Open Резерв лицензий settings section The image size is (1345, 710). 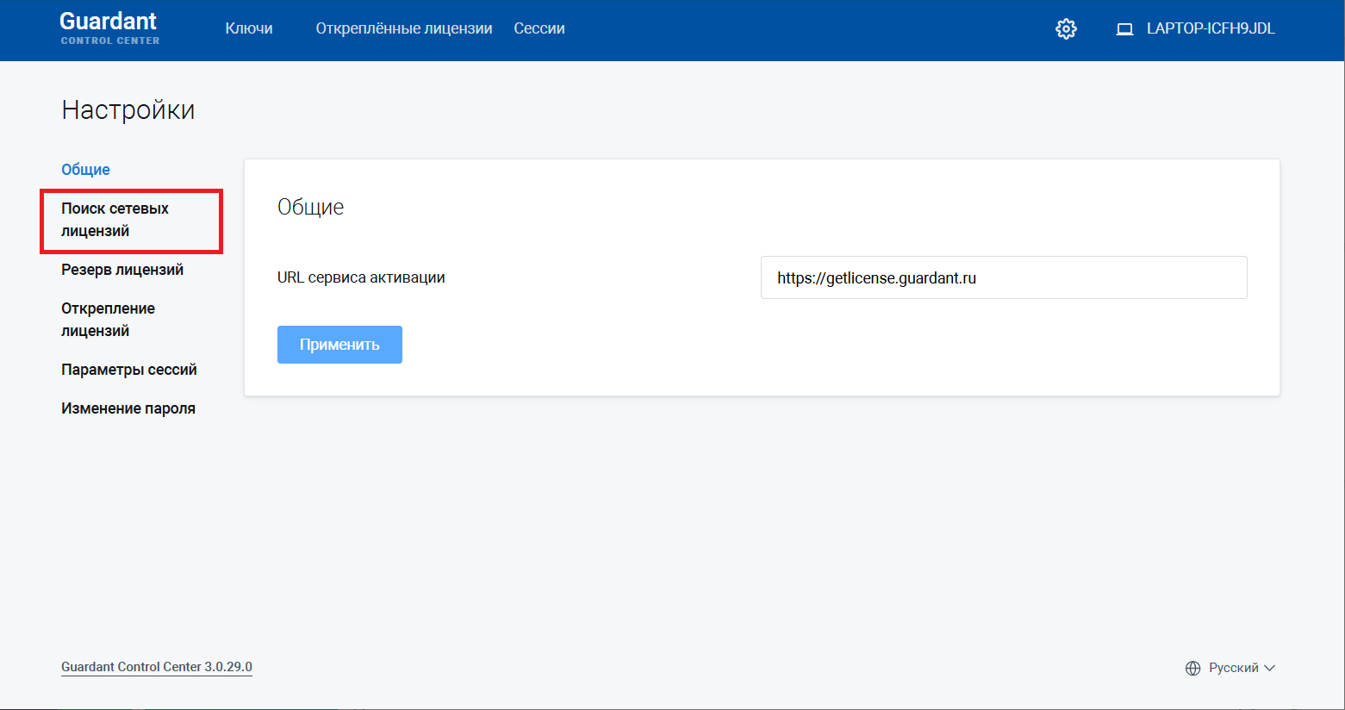coord(122,270)
